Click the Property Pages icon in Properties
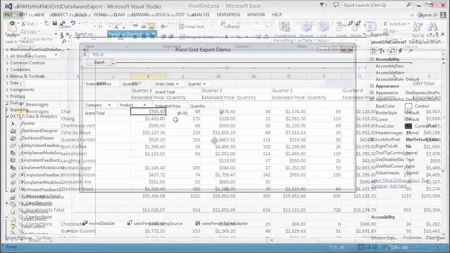450x253 pixels. (393, 51)
